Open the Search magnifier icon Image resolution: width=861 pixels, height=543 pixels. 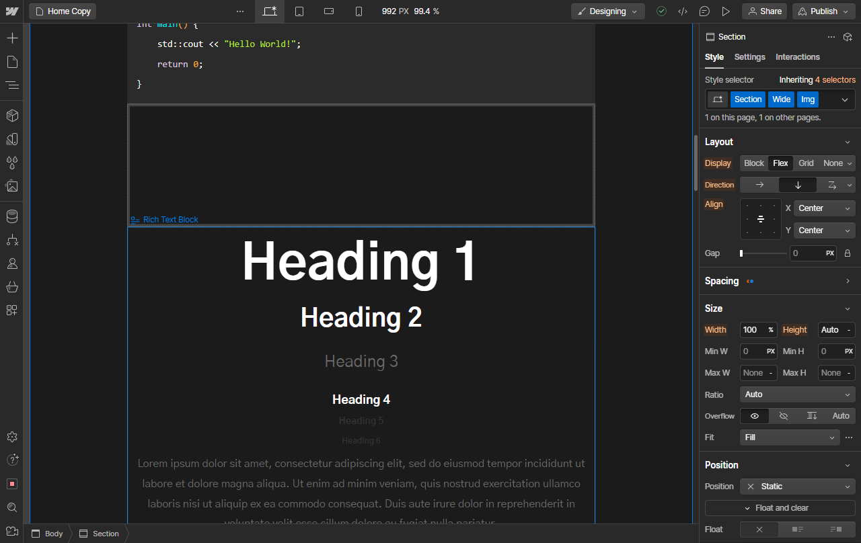click(11, 507)
